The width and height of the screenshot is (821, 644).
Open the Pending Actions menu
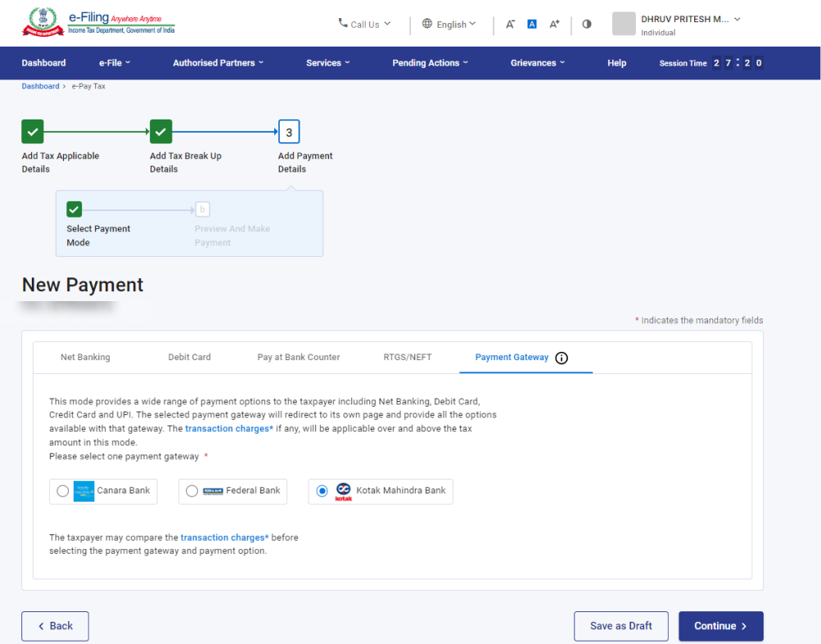click(431, 63)
